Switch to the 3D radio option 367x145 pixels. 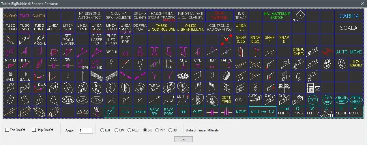click(x=171, y=130)
